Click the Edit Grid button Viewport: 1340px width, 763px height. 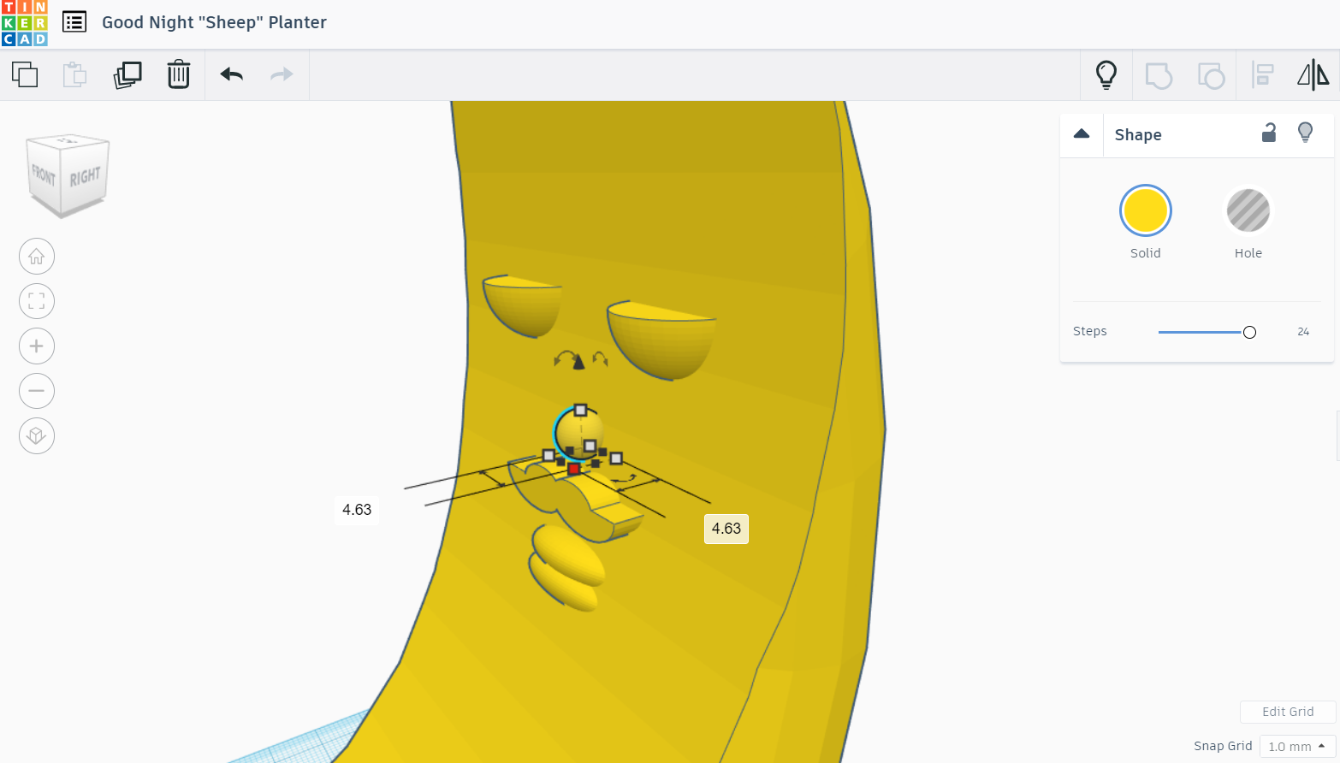coord(1288,712)
